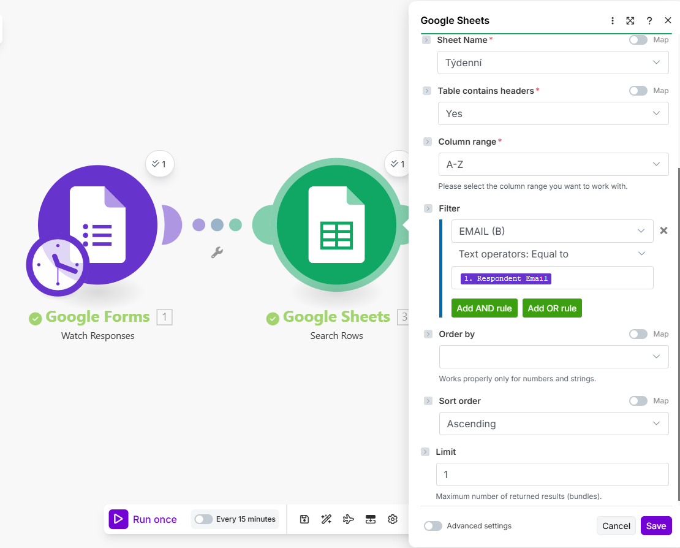
Task: Click the clock schedule icon on Google Forms
Action: [58, 265]
